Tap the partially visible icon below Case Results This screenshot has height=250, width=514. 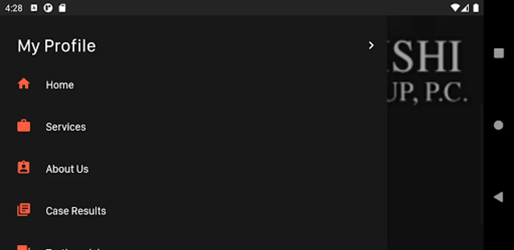[x=24, y=247]
